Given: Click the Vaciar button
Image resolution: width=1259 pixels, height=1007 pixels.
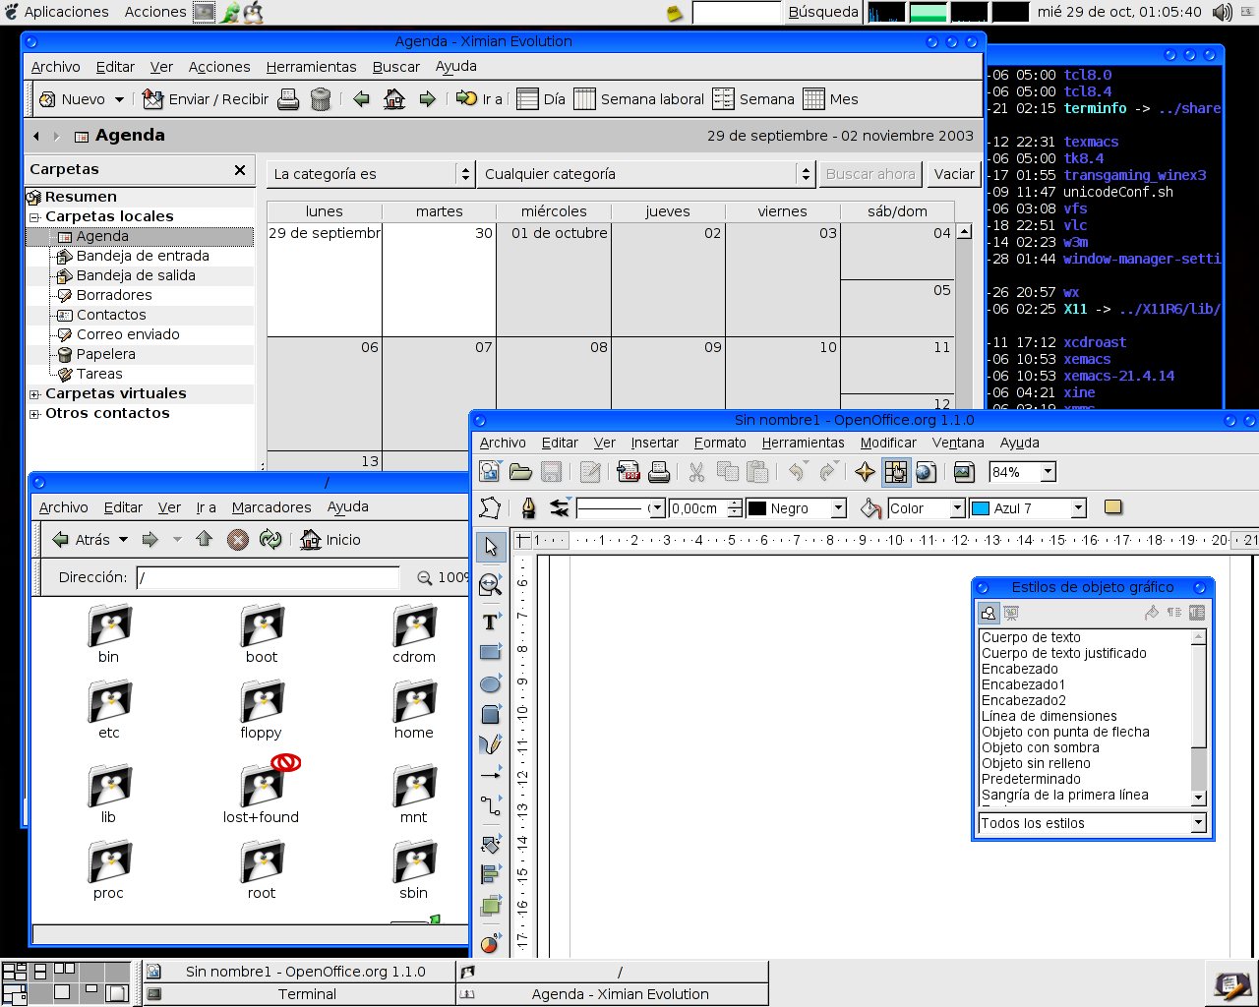Looking at the screenshot, I should coord(954,174).
